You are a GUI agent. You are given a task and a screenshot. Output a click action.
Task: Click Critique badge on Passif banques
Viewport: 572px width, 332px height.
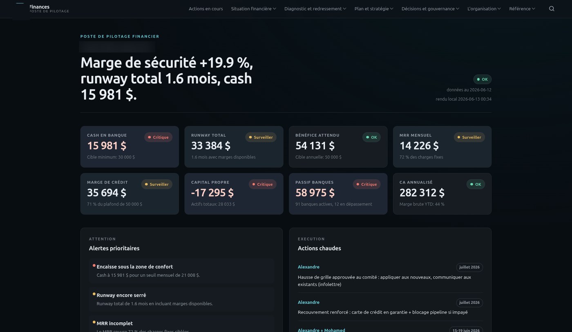366,184
